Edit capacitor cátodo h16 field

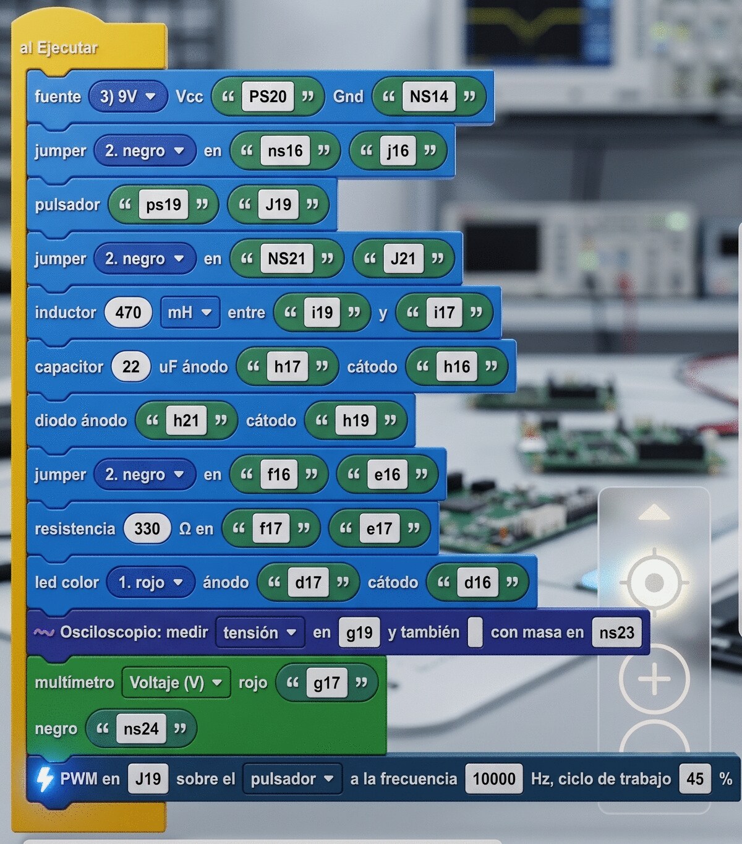coord(457,367)
